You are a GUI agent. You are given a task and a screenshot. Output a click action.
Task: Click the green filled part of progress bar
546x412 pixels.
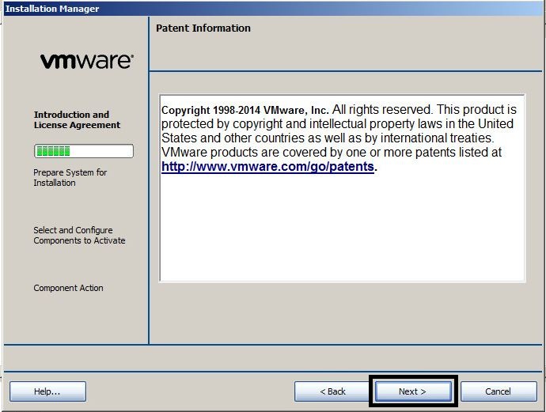(53, 151)
